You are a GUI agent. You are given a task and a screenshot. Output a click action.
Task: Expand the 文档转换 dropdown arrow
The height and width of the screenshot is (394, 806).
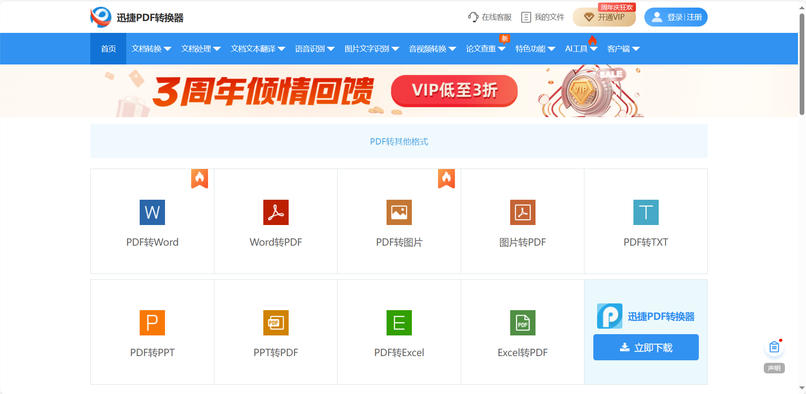click(168, 49)
